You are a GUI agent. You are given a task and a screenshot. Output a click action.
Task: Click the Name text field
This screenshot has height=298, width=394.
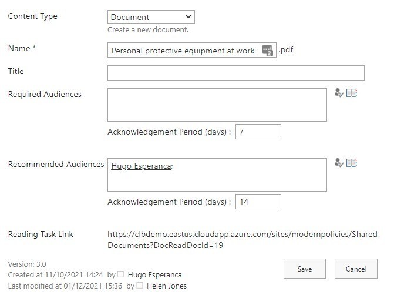(183, 51)
